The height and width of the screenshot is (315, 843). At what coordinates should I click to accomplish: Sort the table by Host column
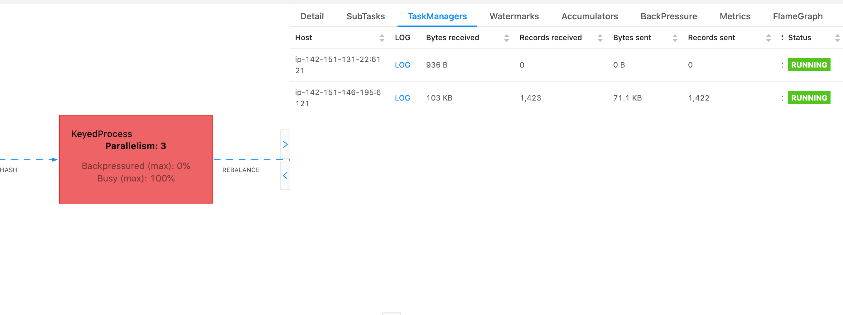pos(382,38)
